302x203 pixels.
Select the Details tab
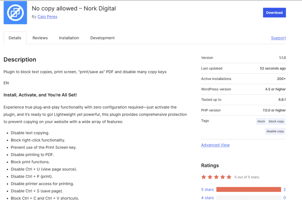point(15,38)
